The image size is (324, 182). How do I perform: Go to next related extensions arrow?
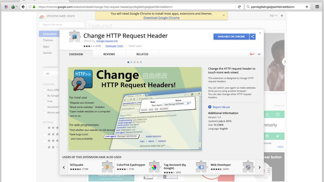(x=260, y=167)
